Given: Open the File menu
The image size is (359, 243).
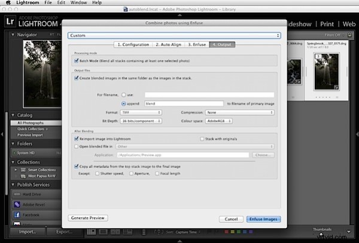Looking at the screenshot, I should 48,3.
